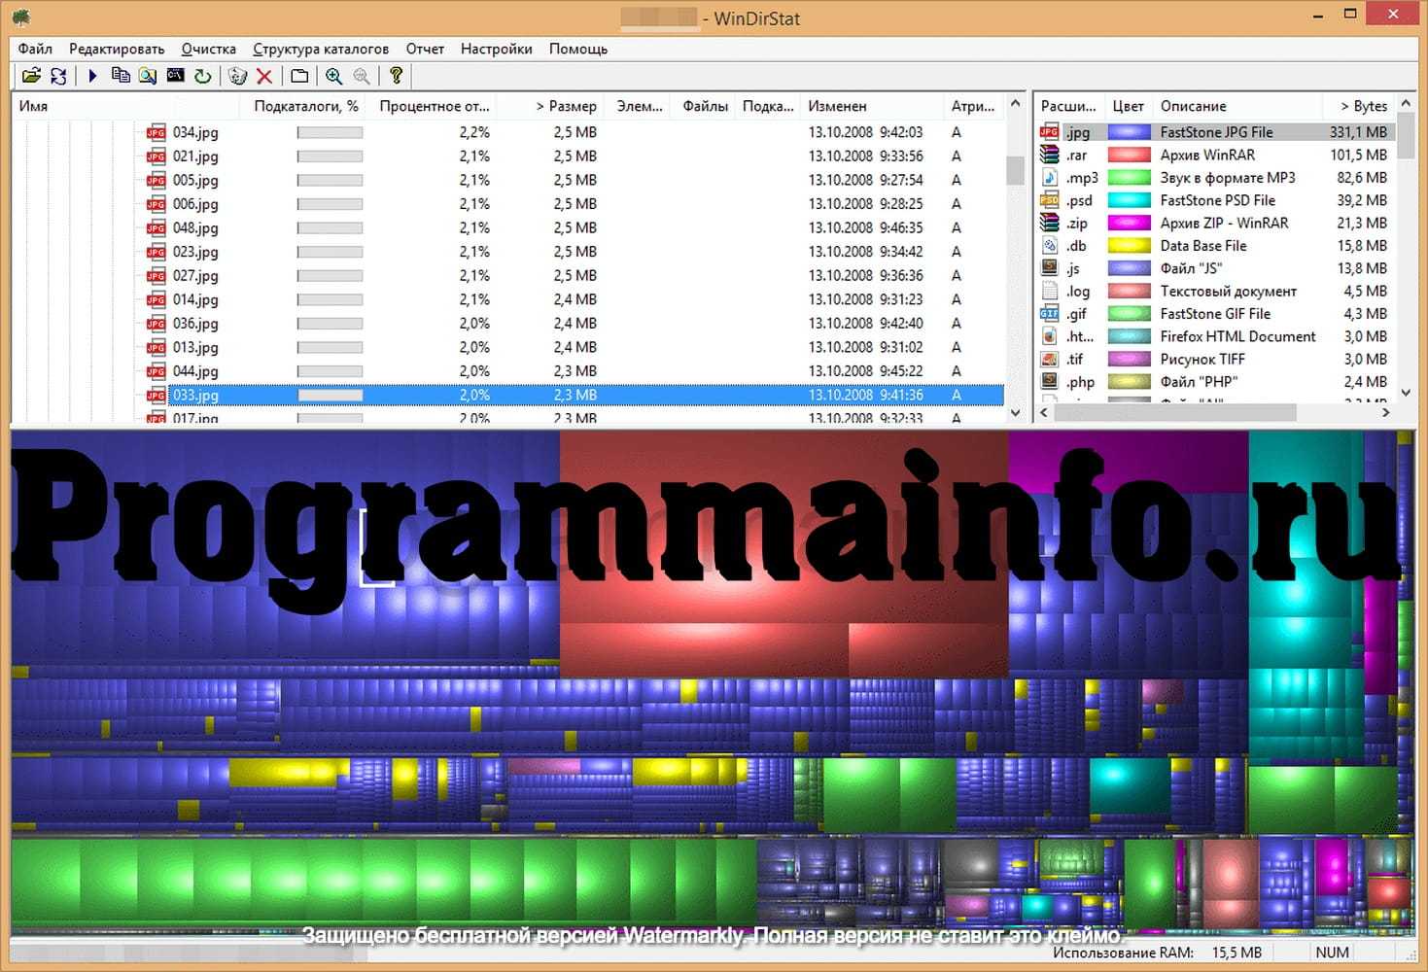This screenshot has width=1428, height=972.
Task: Click the red X permanent delete icon
Action: pos(263,76)
